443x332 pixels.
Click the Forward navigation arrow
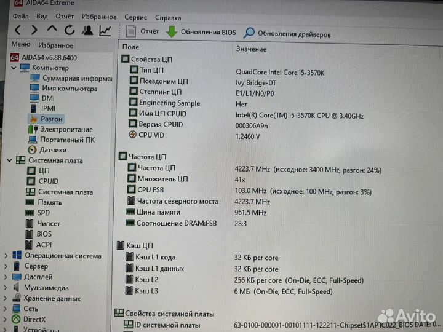coord(34,30)
